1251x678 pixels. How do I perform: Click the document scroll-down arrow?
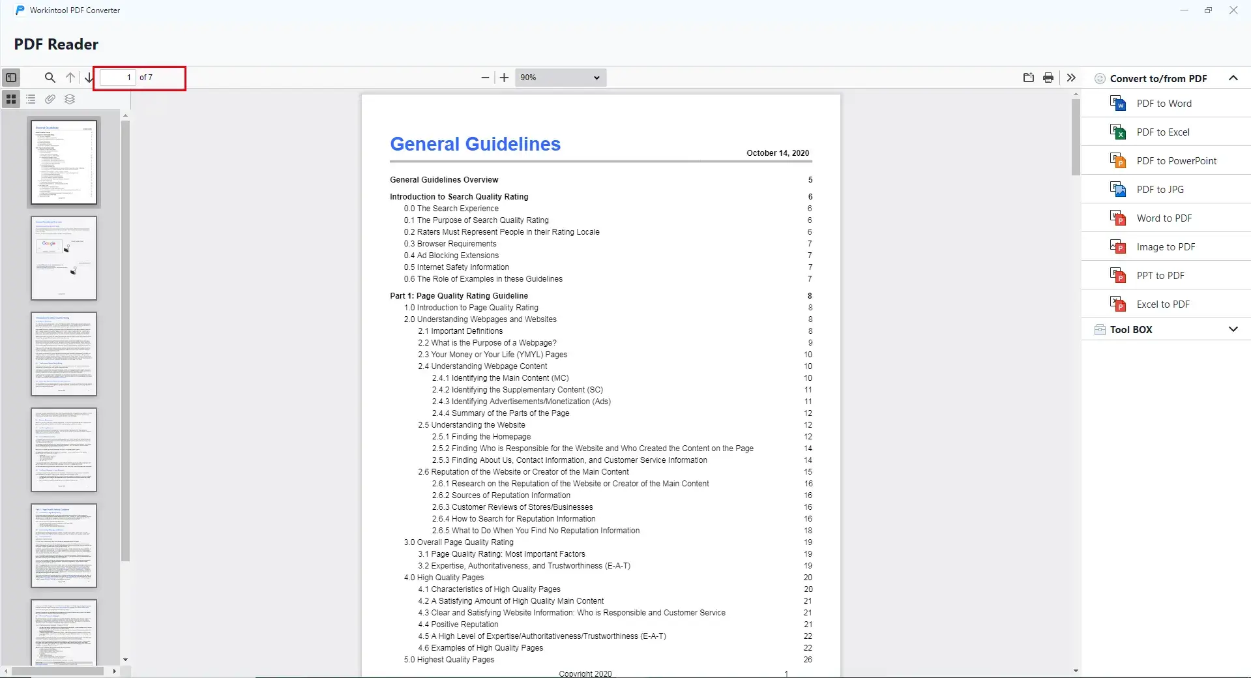[x=1076, y=671]
